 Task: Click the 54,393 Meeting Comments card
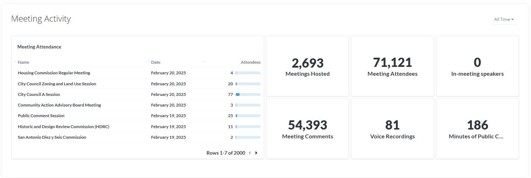(307, 129)
